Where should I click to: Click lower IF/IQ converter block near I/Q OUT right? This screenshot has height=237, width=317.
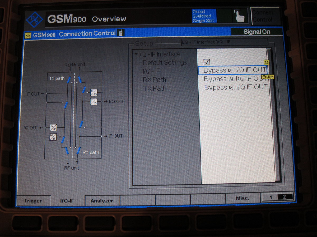point(94,101)
